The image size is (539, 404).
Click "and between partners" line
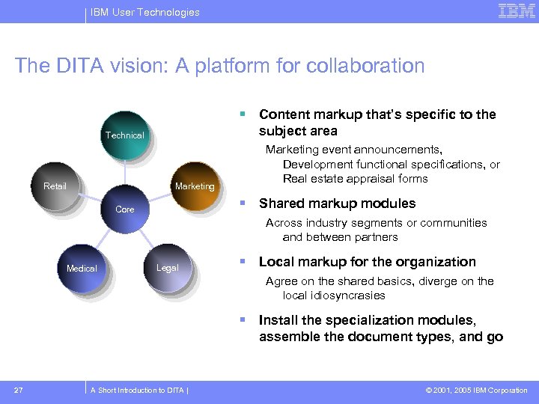[x=340, y=237]
